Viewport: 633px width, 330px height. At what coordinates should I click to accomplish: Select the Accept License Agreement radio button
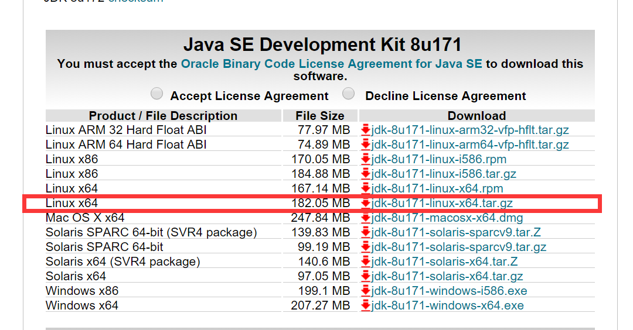click(156, 94)
